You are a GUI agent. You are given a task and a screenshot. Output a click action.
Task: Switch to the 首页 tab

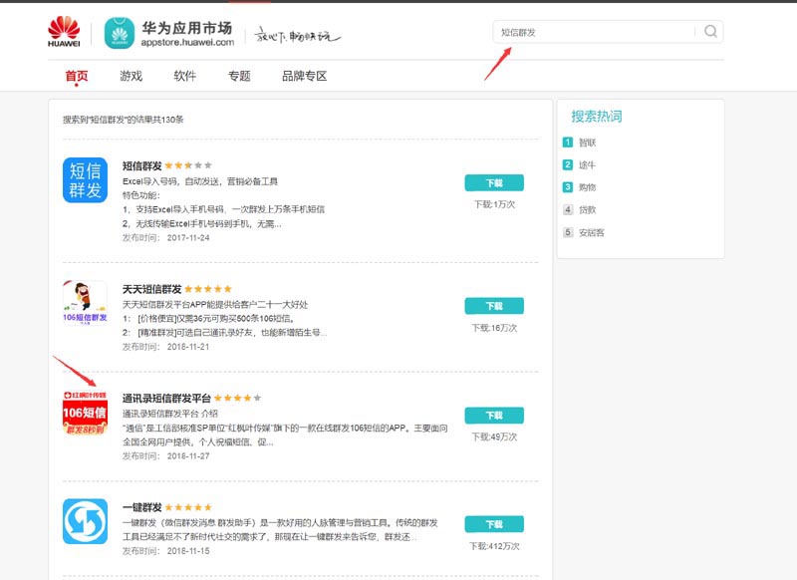(77, 76)
